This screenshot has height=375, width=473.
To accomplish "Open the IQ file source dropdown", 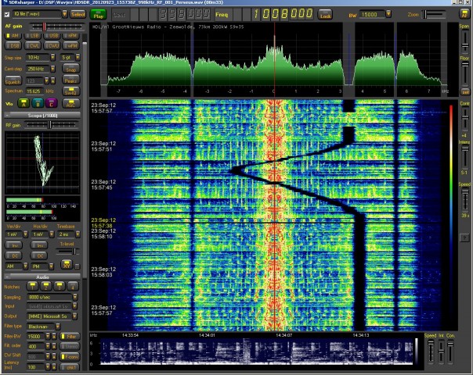I will click(64, 14).
